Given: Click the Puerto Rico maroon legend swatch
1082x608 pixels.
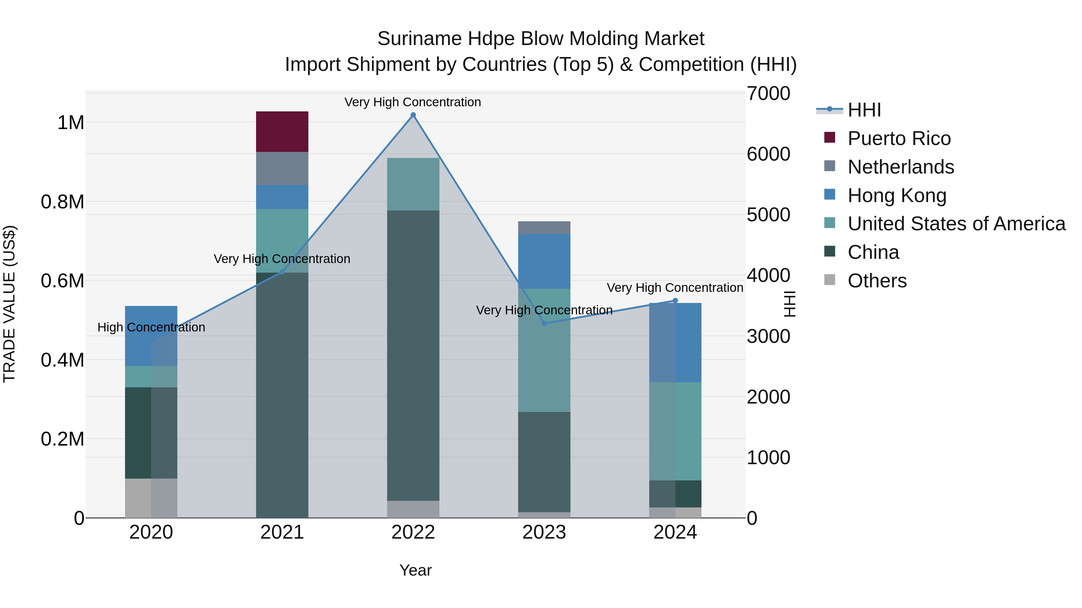Looking at the screenshot, I should pos(830,137).
